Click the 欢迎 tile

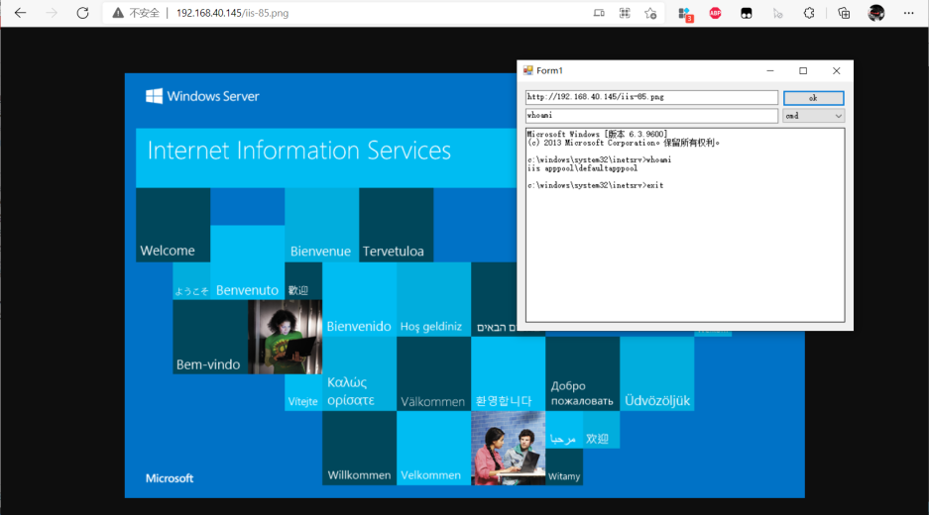602,430
